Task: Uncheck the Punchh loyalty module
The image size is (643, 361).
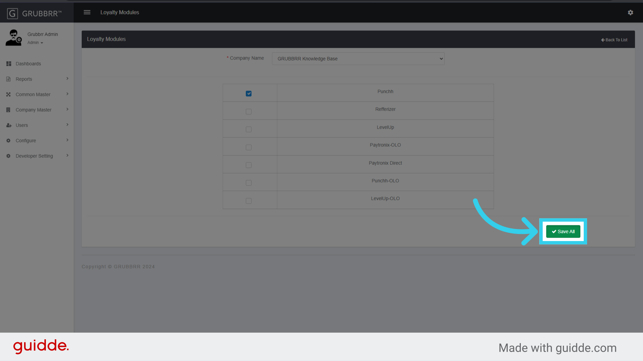Action: 248,94
